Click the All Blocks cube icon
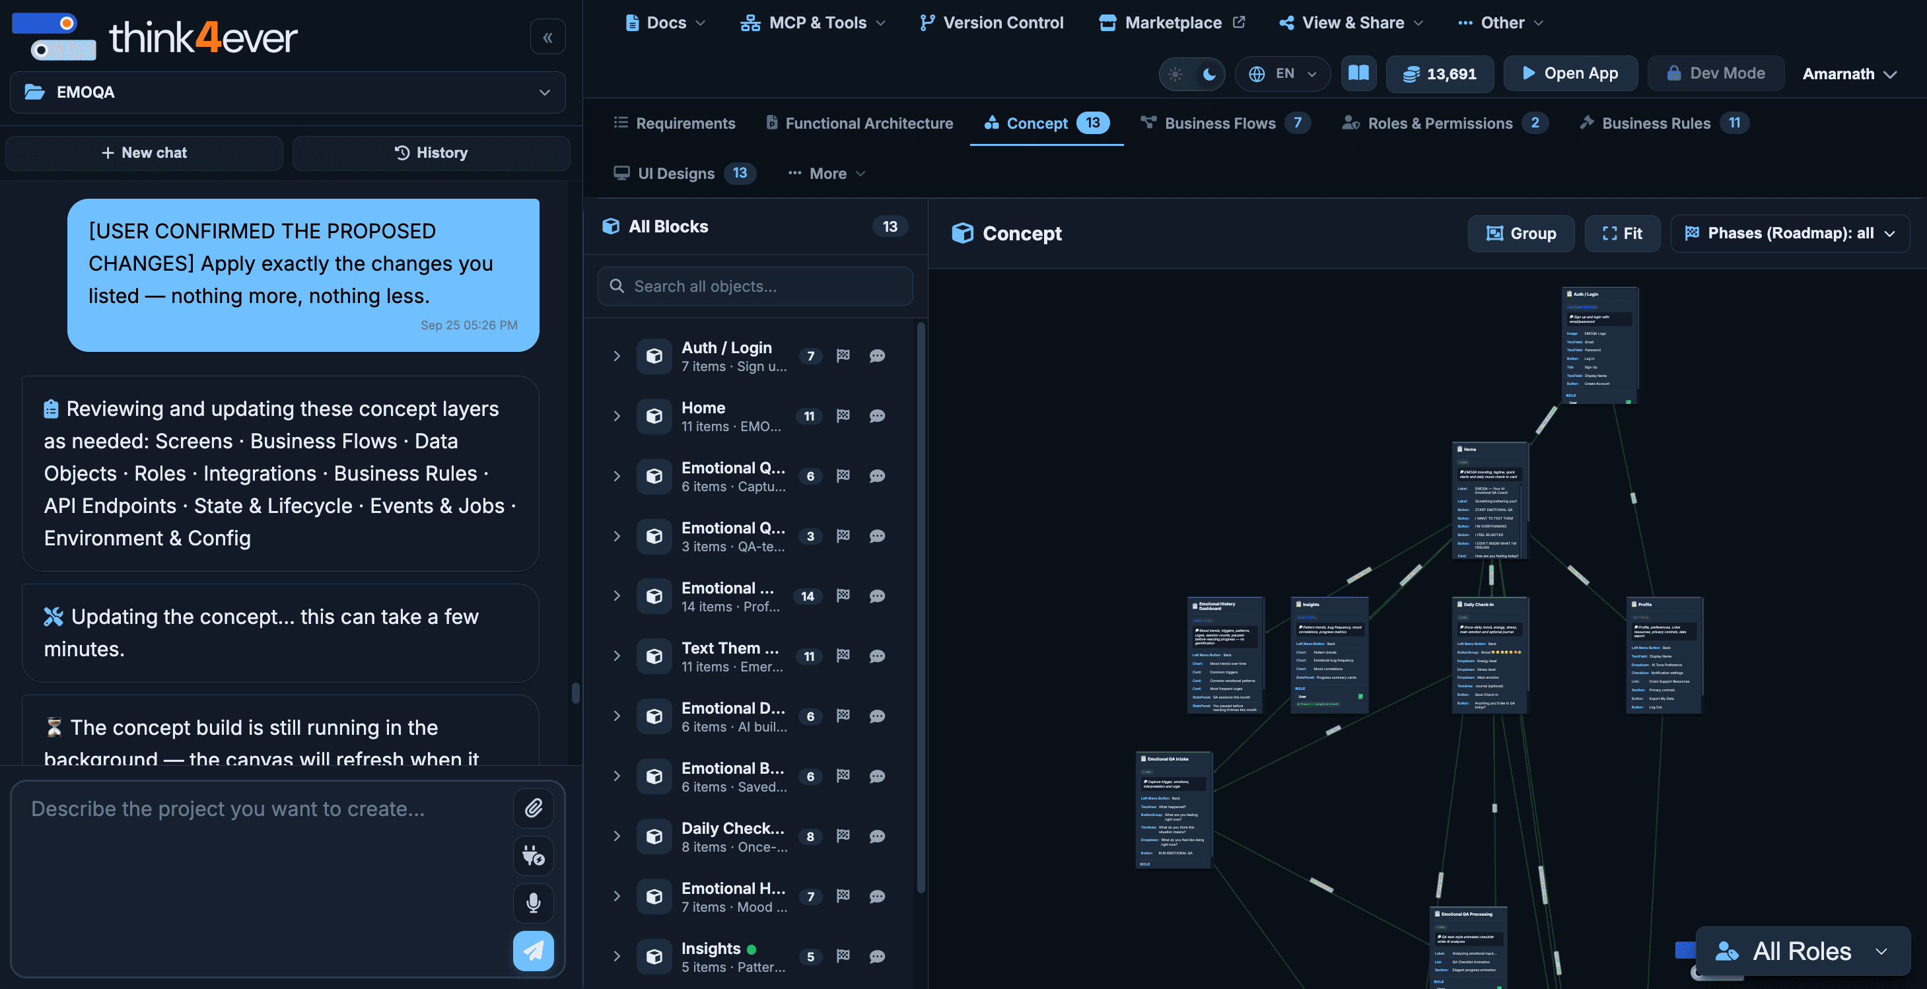1927x989 pixels. tap(611, 226)
